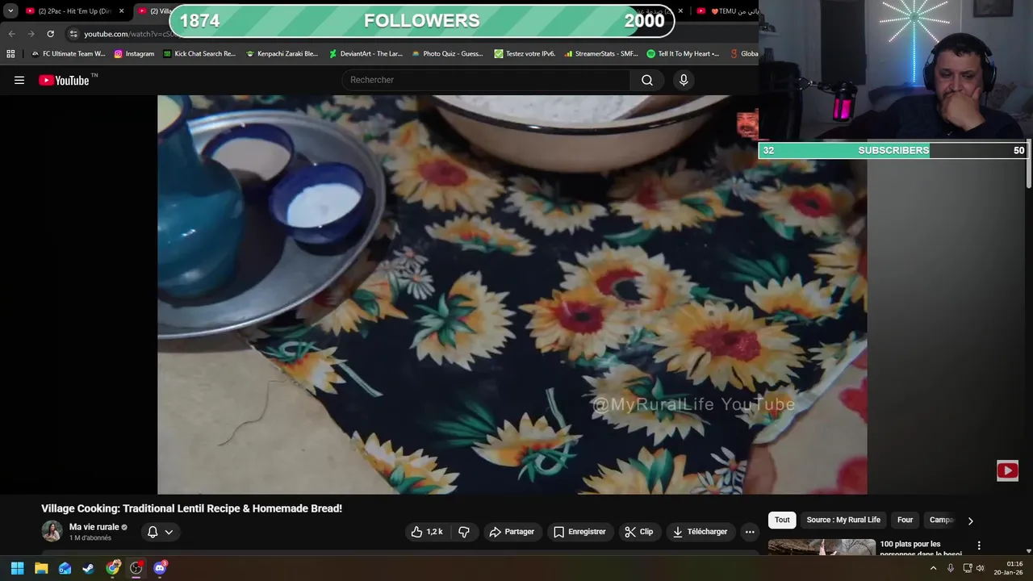Focus the Rechercher search field
The width and height of the screenshot is (1033, 581).
coord(487,80)
